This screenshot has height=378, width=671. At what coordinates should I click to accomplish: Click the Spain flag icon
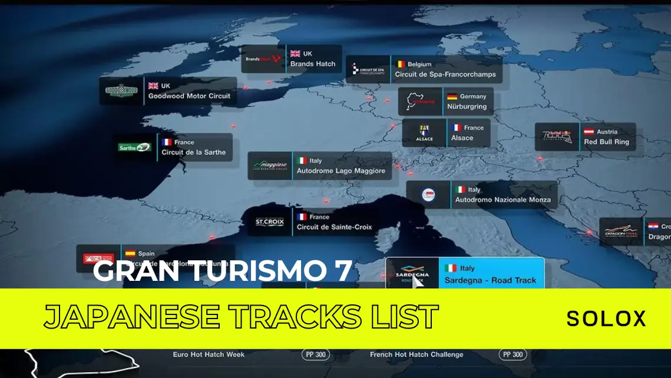coord(131,253)
